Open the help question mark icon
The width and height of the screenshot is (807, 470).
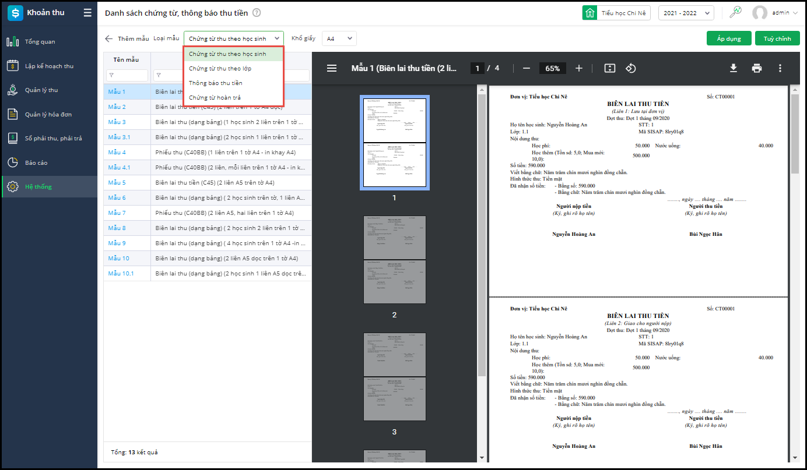[x=257, y=13]
